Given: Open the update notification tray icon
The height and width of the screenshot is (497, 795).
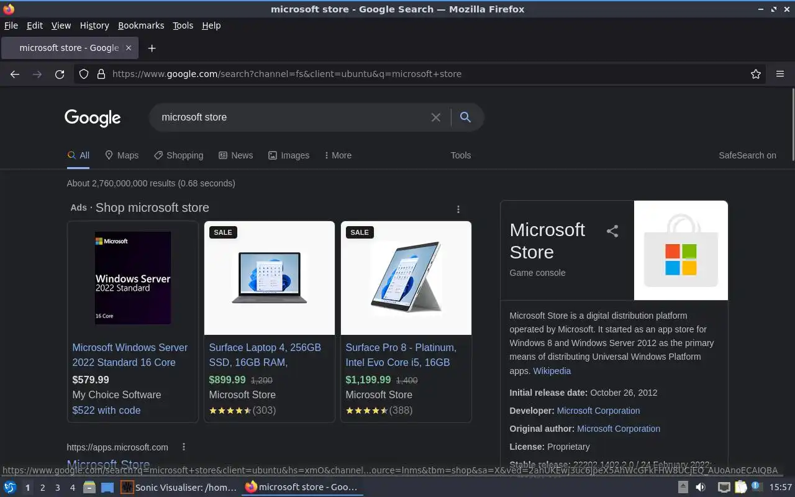Looking at the screenshot, I should 756,487.
